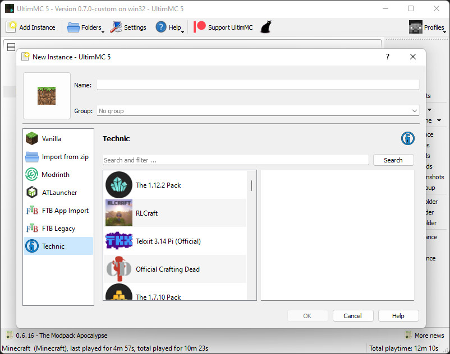
Task: Choose the Official Crafting Dead pack
Action: (x=175, y=269)
